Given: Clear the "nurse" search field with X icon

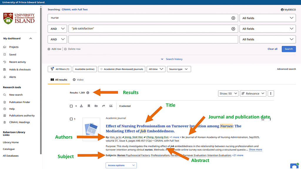Looking at the screenshot, I should (233, 18).
